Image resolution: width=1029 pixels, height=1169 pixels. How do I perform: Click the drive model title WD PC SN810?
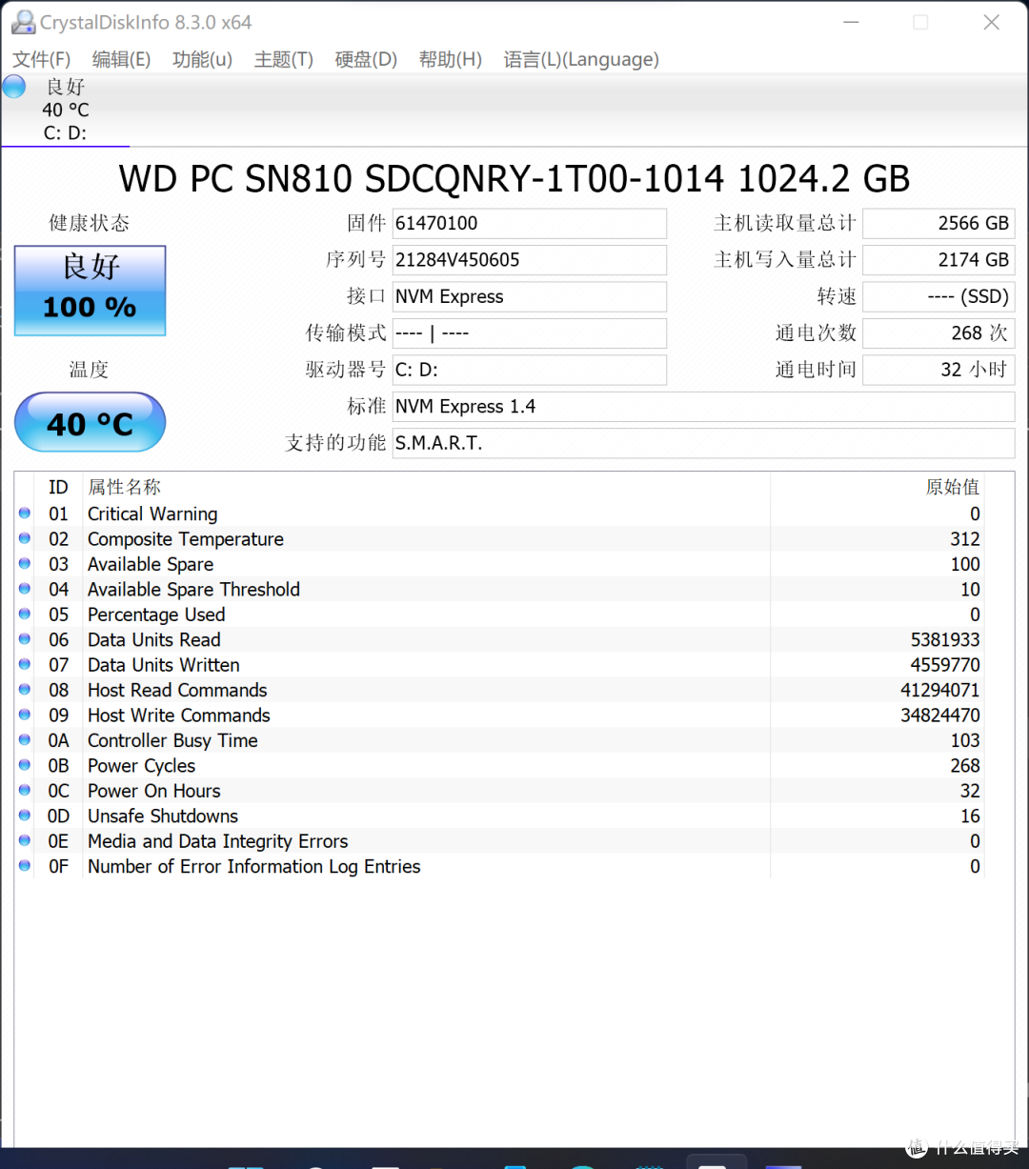(x=514, y=179)
